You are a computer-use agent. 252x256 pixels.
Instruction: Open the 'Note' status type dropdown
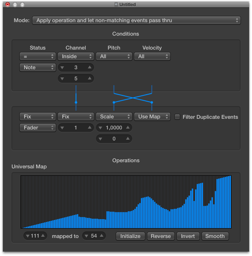tap(38, 68)
